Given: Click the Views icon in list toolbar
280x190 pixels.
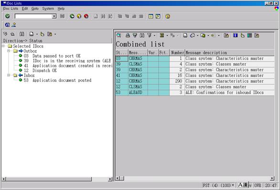Looking at the screenshot, I should point(193,35).
